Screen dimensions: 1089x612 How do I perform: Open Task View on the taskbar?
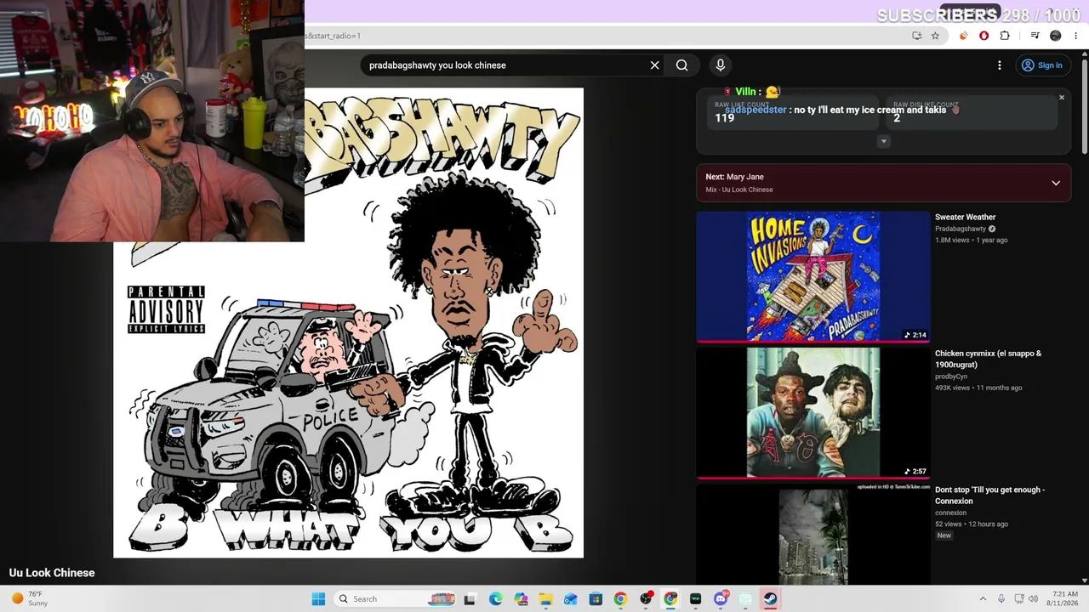[x=470, y=599]
